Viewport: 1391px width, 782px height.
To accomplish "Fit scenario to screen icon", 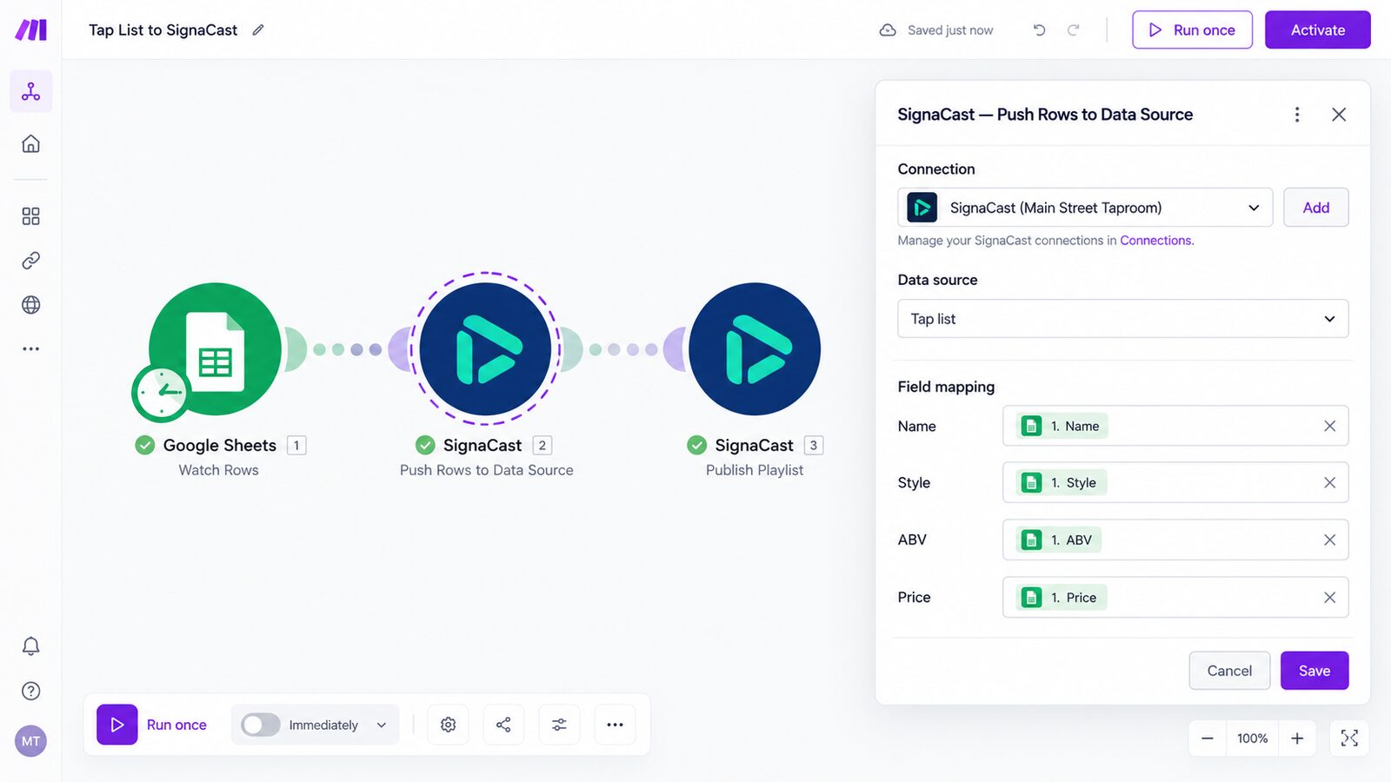I will [x=1349, y=739].
